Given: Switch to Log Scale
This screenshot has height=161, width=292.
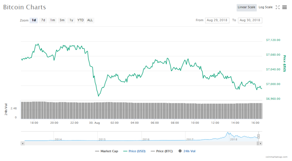Looking at the screenshot, I should point(265,7).
